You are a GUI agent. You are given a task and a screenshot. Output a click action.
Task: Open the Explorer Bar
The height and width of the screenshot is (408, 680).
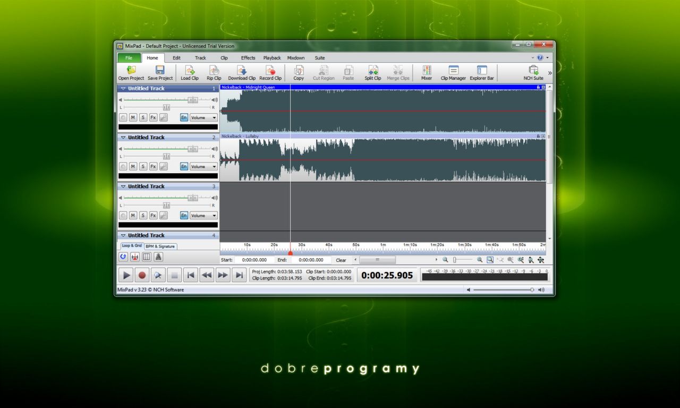click(x=482, y=73)
